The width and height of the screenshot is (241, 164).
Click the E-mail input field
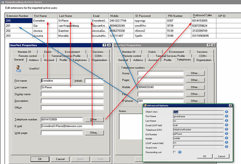pyautogui.click(x=72, y=126)
